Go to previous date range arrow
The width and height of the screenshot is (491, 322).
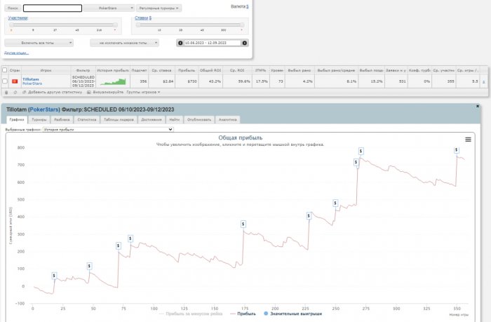[x=180, y=43]
